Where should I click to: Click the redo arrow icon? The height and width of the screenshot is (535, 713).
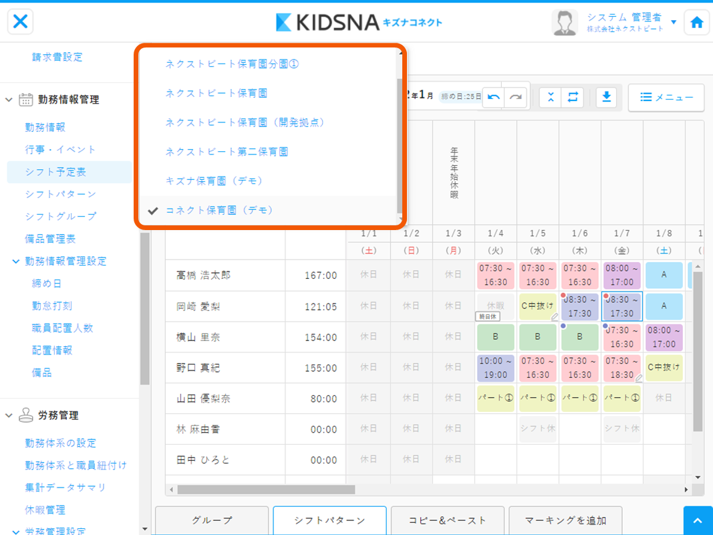[x=516, y=97]
